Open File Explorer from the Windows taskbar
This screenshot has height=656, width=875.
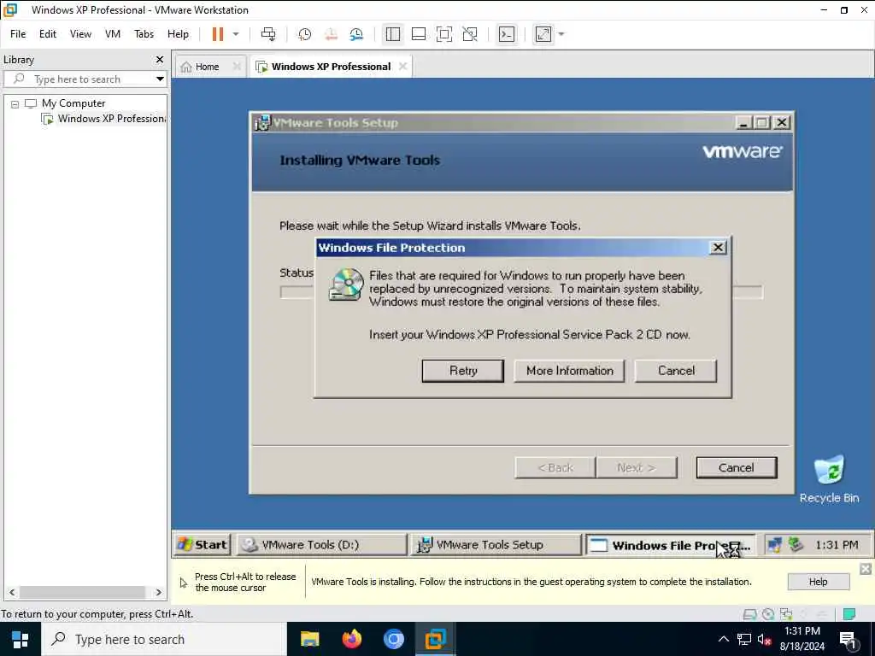coord(309,639)
